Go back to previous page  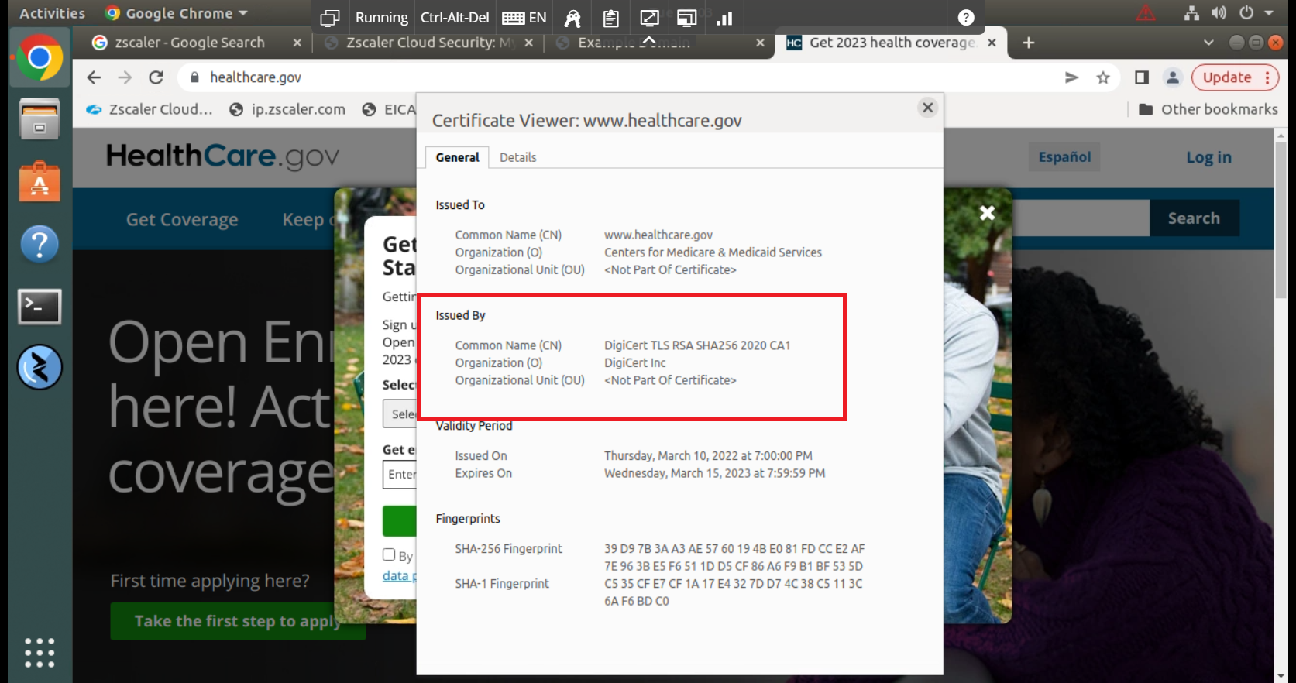[x=94, y=77]
